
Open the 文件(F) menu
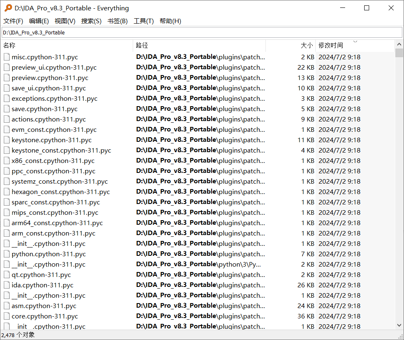[13, 21]
